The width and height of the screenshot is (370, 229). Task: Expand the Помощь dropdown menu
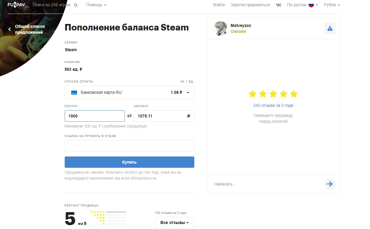(96, 5)
